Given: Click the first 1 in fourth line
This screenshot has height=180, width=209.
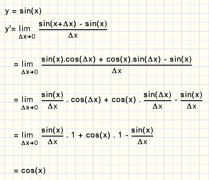Looking at the screenshot, I should [73, 135].
